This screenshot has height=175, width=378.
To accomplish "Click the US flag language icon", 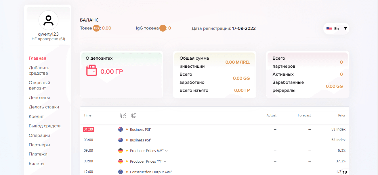I will (x=329, y=29).
